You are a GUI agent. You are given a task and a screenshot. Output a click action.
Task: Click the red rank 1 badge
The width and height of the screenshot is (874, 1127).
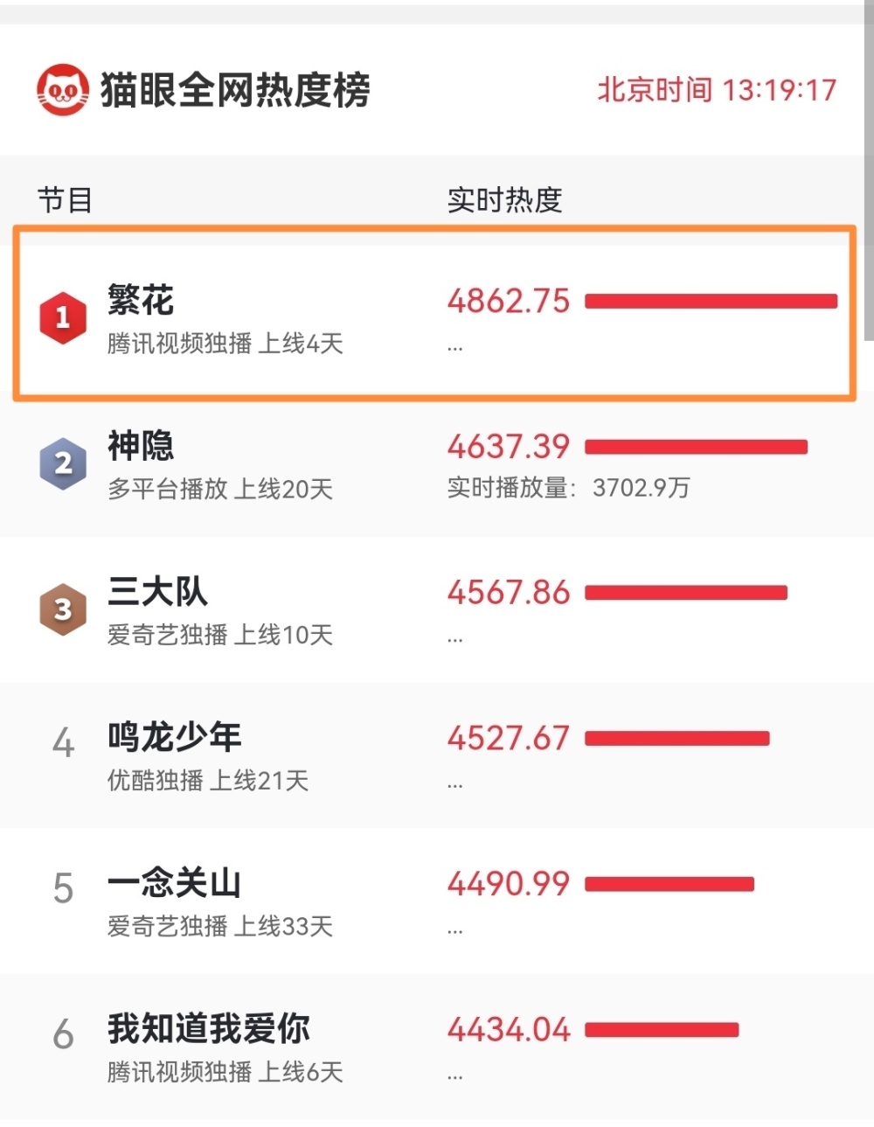63,317
